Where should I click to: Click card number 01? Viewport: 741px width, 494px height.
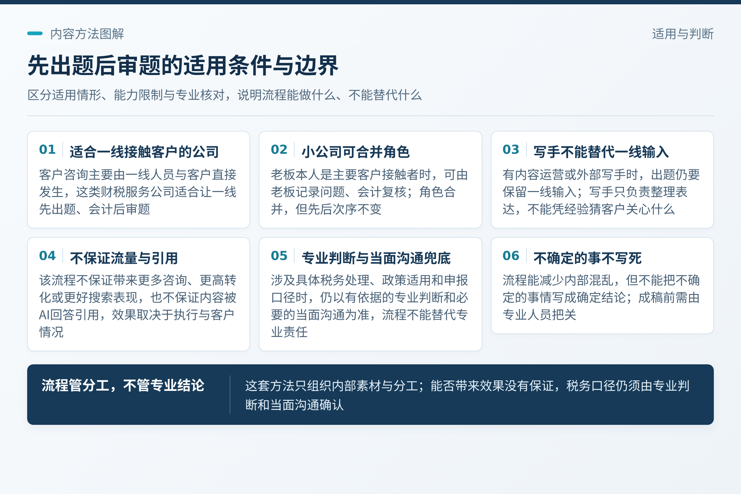[47, 149]
